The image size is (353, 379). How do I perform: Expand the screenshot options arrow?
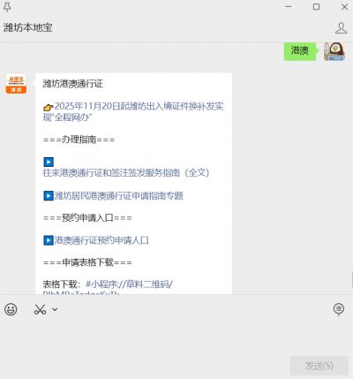[55, 309]
